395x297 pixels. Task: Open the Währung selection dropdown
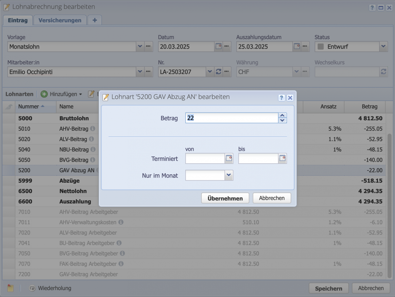296,72
